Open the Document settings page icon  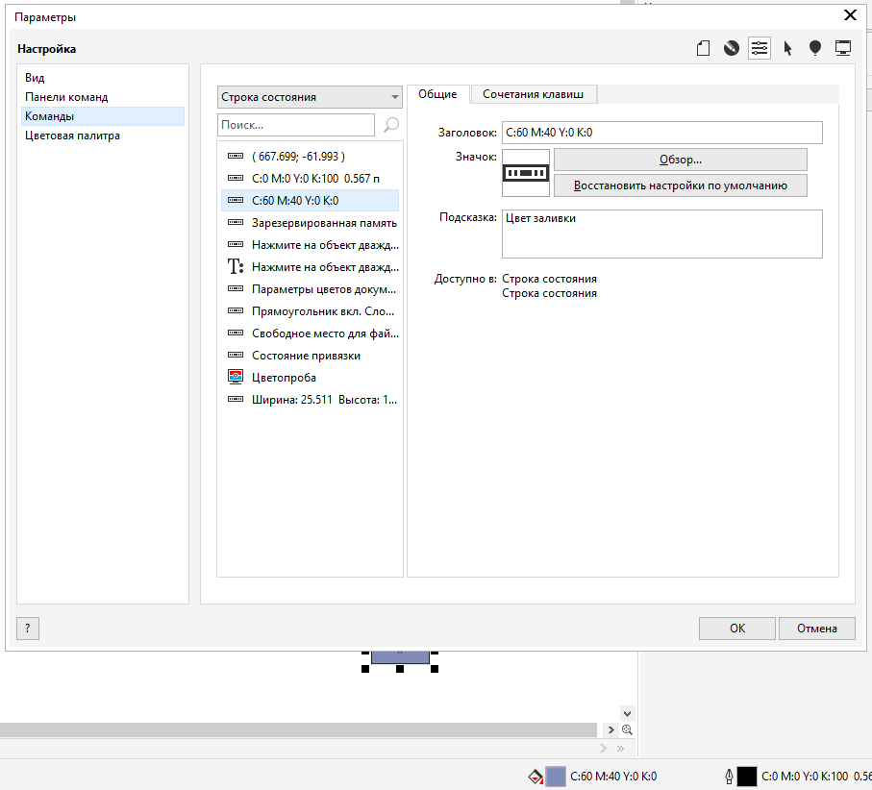(x=703, y=48)
